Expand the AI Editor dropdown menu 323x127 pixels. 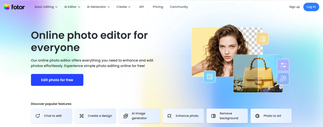click(72, 7)
